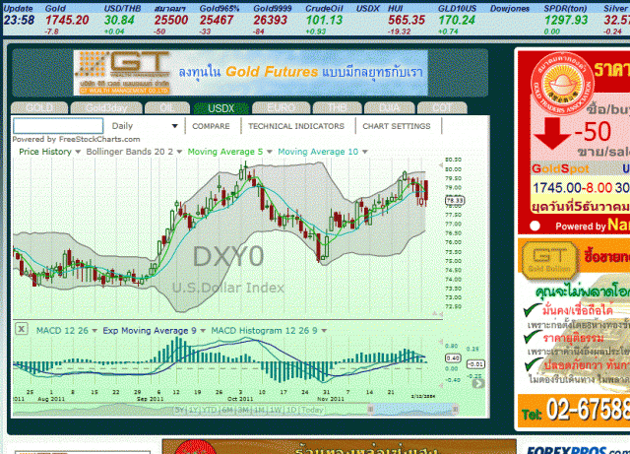Screen dimensions: 630x454
Task: Click the Tel 02-67588 phone number
Action: coord(576,410)
